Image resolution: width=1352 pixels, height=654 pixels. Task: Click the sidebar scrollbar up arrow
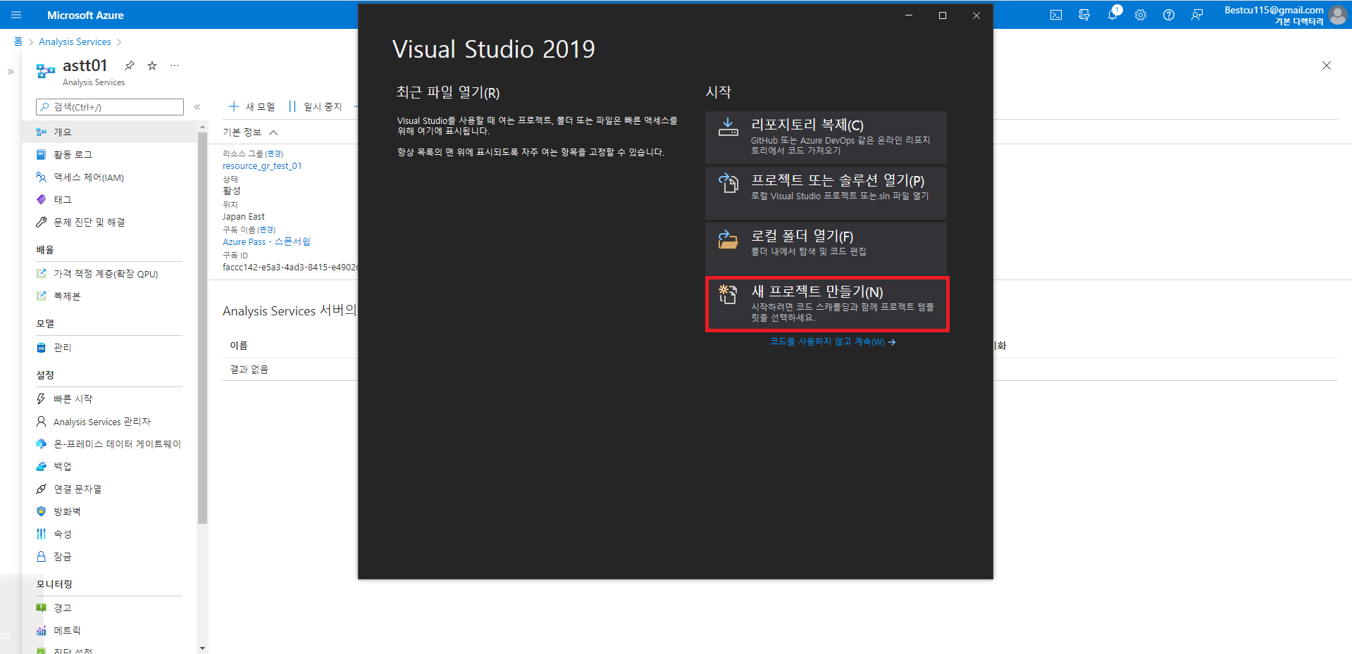(203, 127)
